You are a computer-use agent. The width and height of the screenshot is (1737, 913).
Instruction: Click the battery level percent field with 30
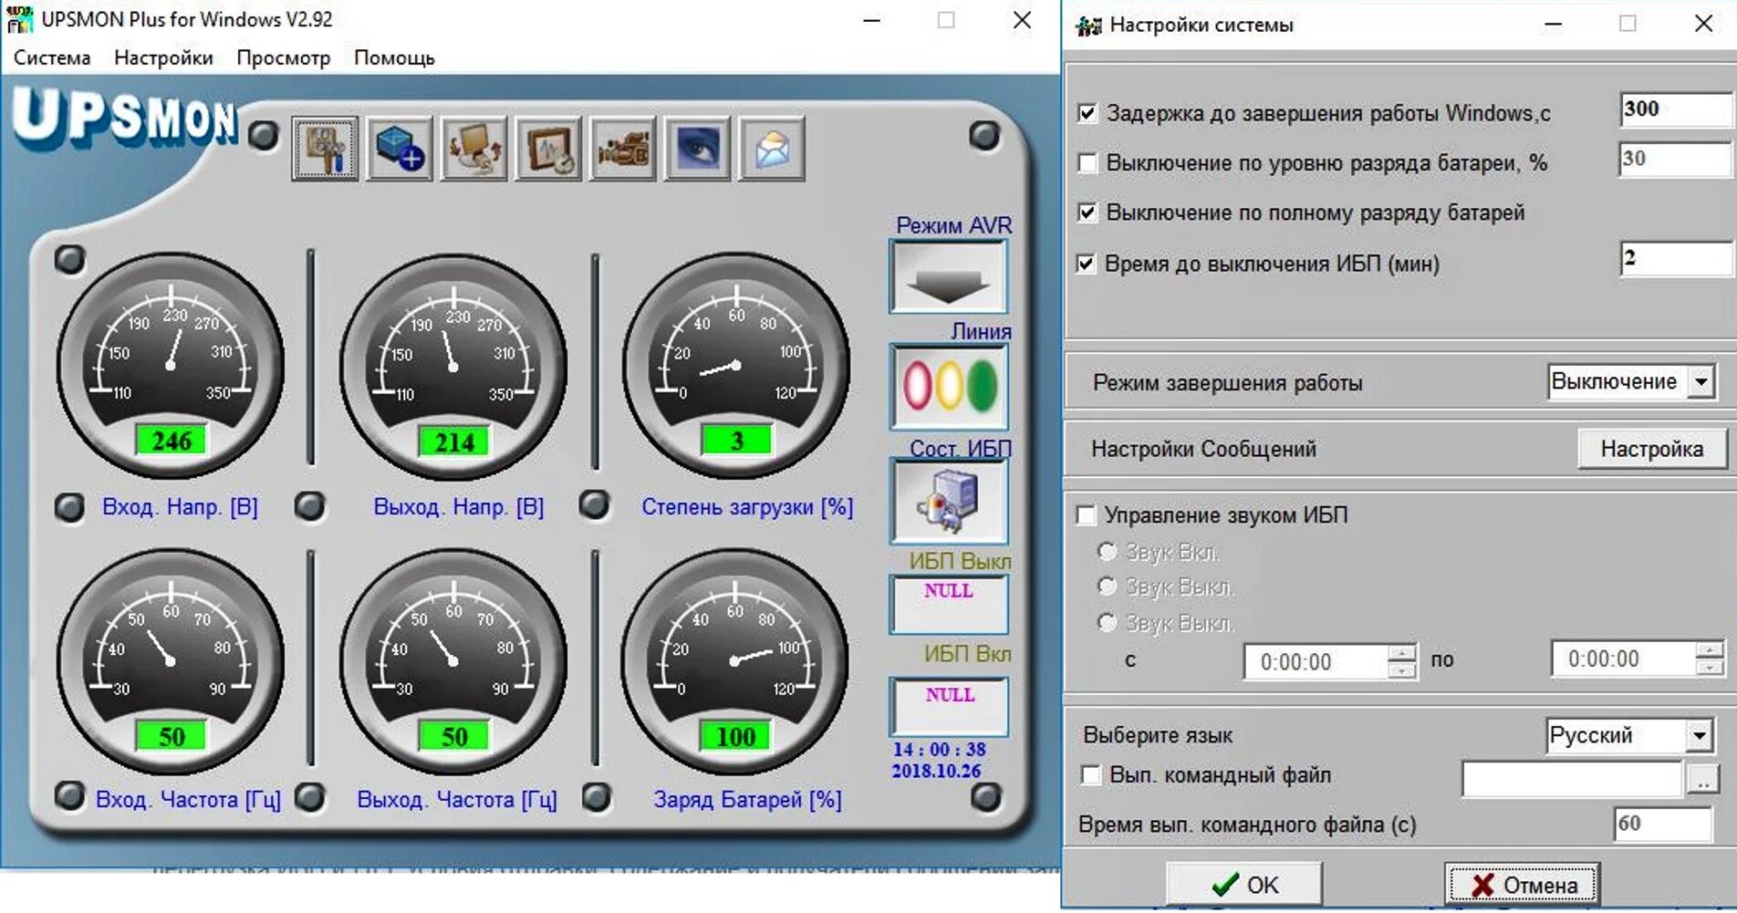point(1675,160)
